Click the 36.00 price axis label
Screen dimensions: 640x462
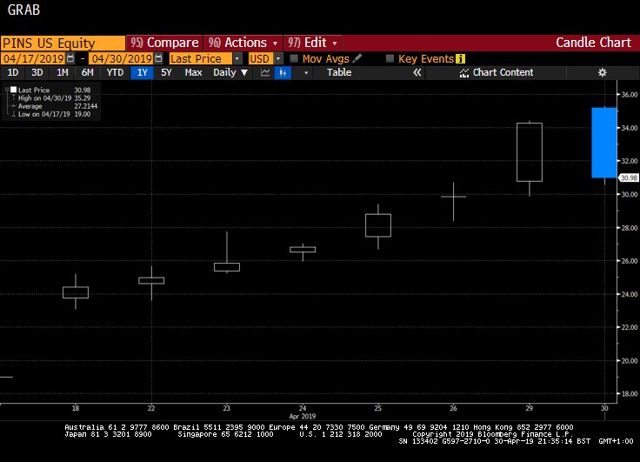coord(629,94)
